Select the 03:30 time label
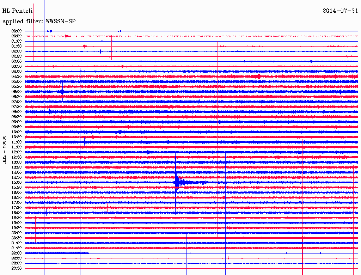This screenshot has height=275, width=361. click(x=16, y=66)
